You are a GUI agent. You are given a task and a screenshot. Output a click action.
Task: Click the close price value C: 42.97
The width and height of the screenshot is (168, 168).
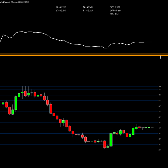(61, 11)
